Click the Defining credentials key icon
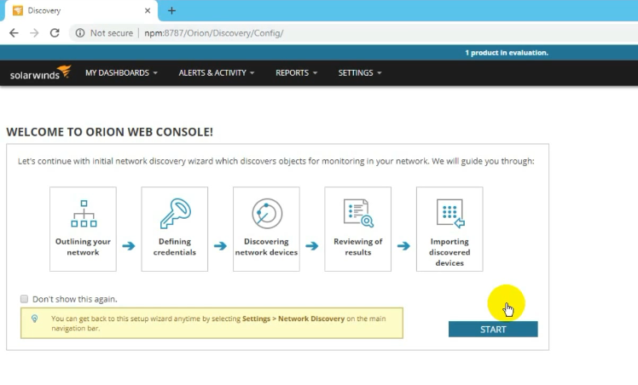 tap(175, 213)
